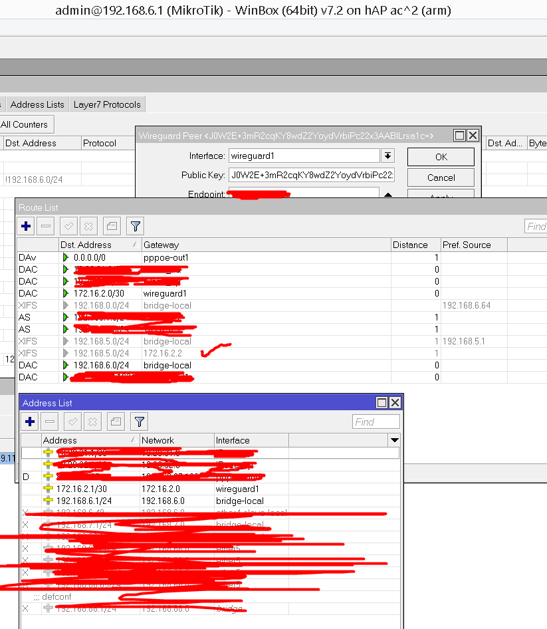The image size is (547, 629).
Task: Click route arrow icon of disabled 192.168.0.0/24
Action: point(66,305)
